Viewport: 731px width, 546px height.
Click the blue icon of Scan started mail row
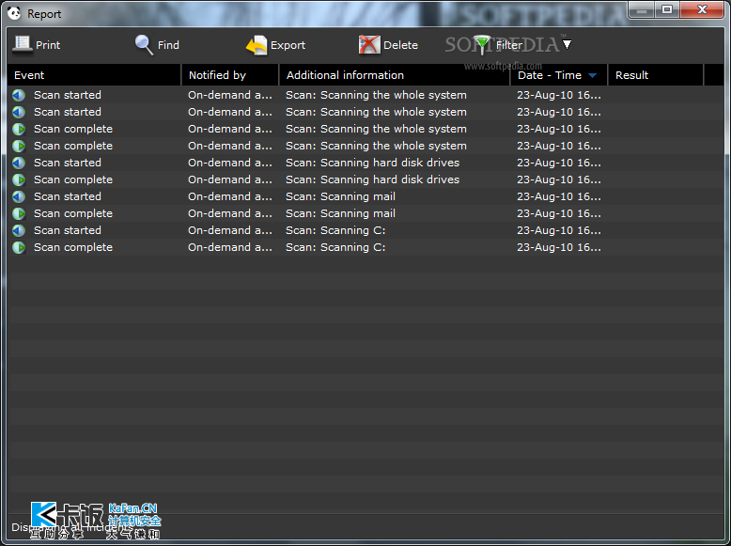pyautogui.click(x=19, y=196)
